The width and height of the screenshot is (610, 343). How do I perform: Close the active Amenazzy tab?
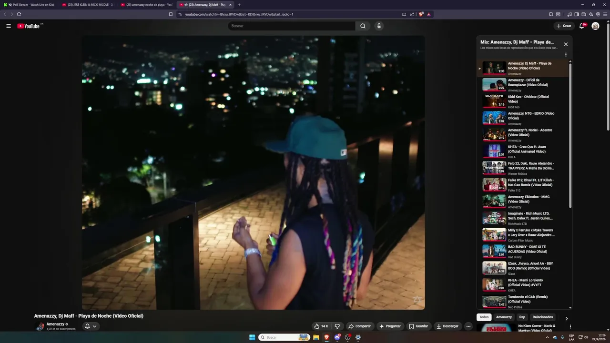pyautogui.click(x=230, y=5)
